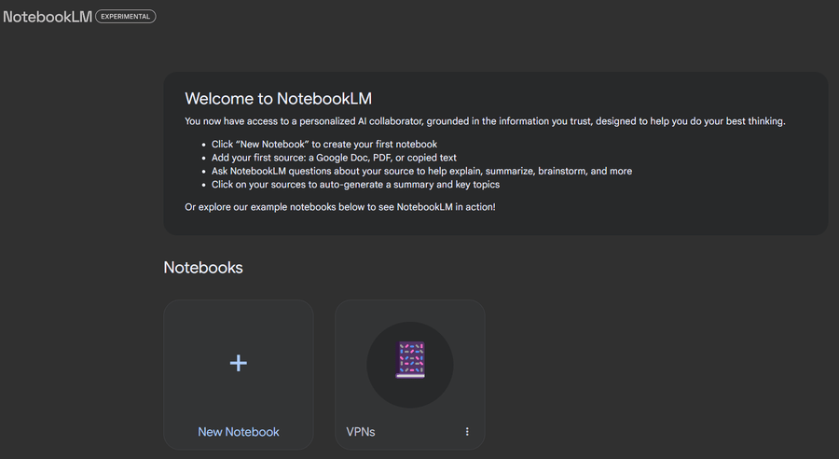Open the VPNs notebook book icon

pos(410,360)
